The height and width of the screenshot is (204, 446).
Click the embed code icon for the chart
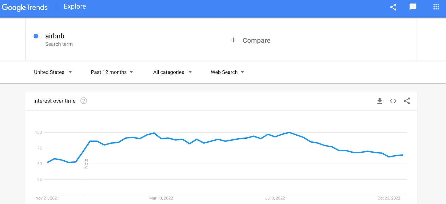point(393,101)
